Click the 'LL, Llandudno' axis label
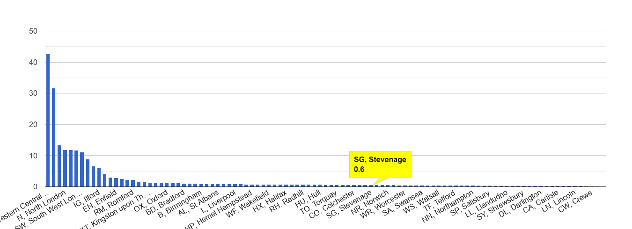The height and width of the screenshot is (229, 632). (x=485, y=203)
